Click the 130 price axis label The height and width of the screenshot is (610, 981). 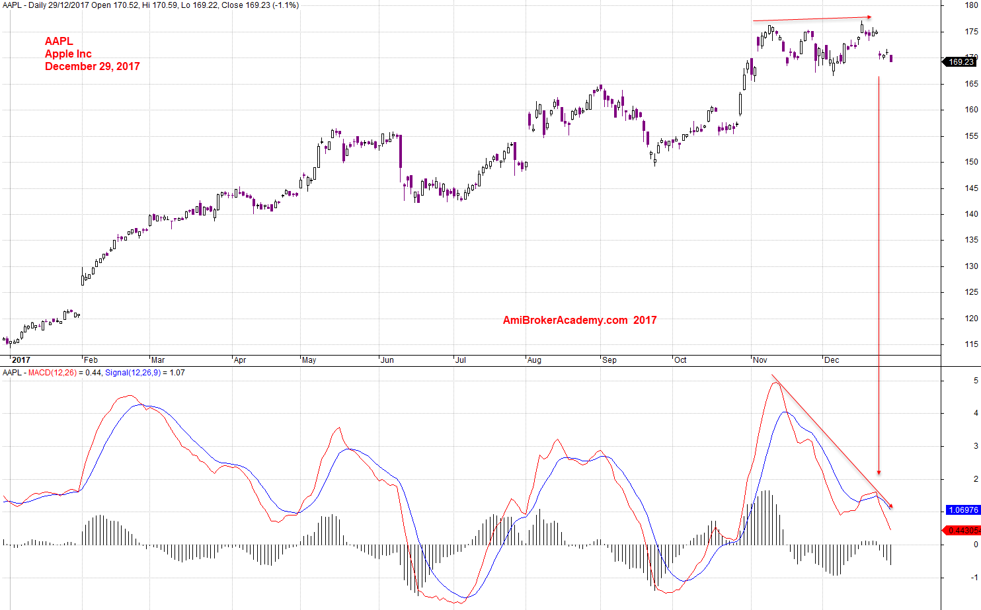tap(971, 266)
